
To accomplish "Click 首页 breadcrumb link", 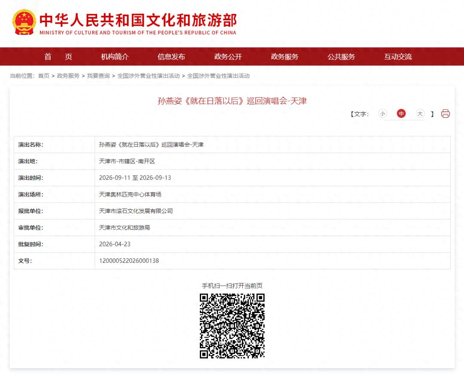I will pyautogui.click(x=43, y=76).
